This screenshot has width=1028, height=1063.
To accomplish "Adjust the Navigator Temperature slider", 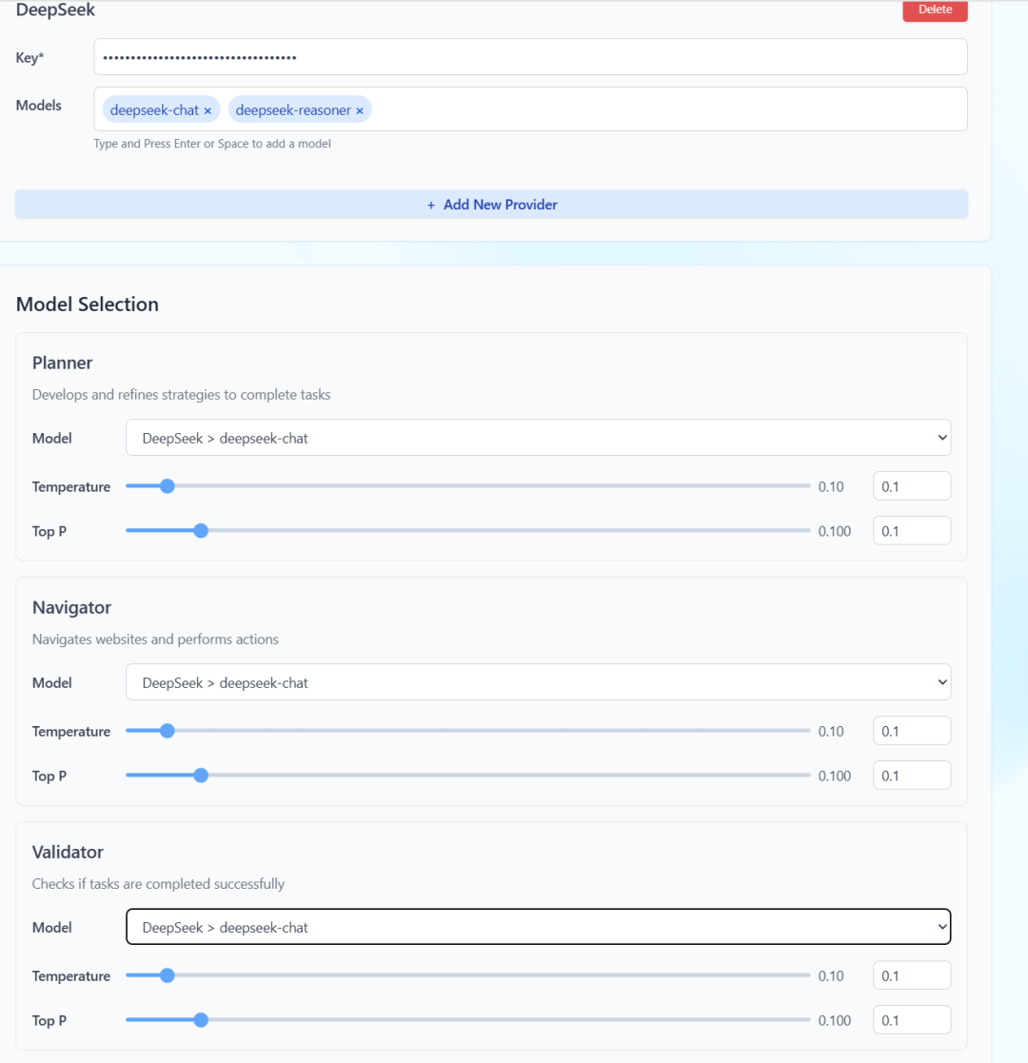I will pyautogui.click(x=468, y=731).
